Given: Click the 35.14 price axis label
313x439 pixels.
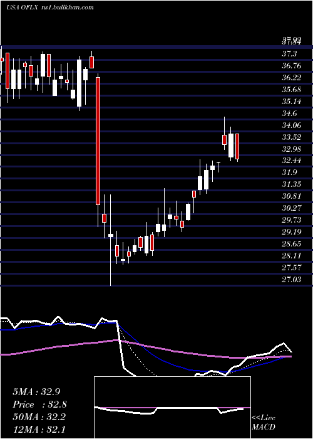Looking at the screenshot, I should (291, 102).
